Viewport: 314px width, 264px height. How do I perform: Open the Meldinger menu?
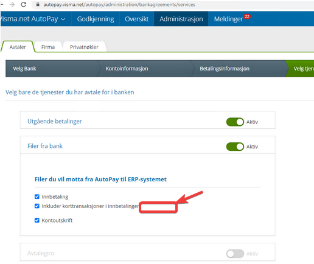pos(228,19)
